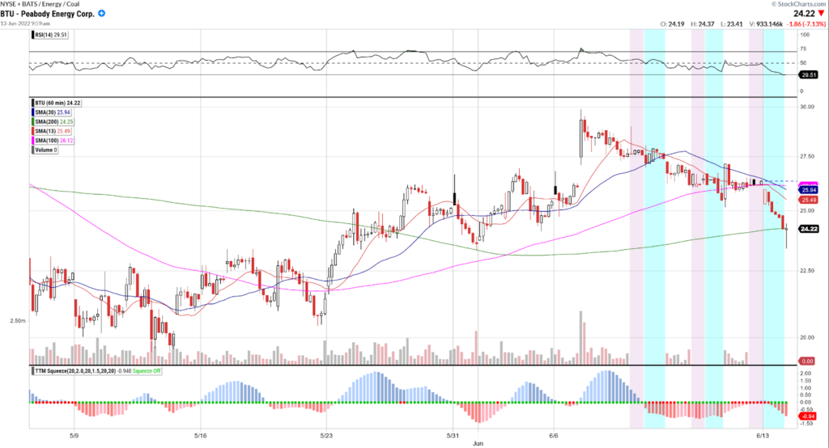Click the 20.00 price axis label

click(x=807, y=337)
